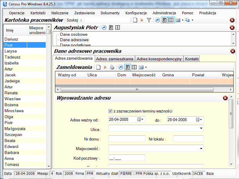Image resolution: width=239 pixels, height=179 pixels.
Task: Close the Wprowadzanie adresu panel
Action: [225, 98]
